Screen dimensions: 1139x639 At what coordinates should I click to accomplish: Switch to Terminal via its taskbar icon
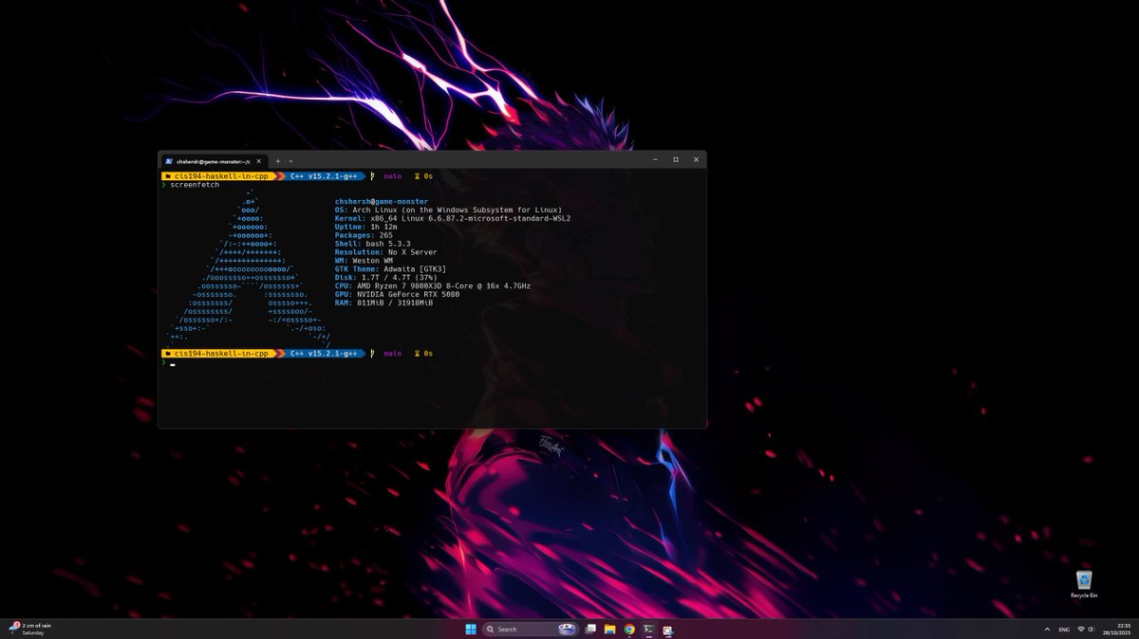648,629
